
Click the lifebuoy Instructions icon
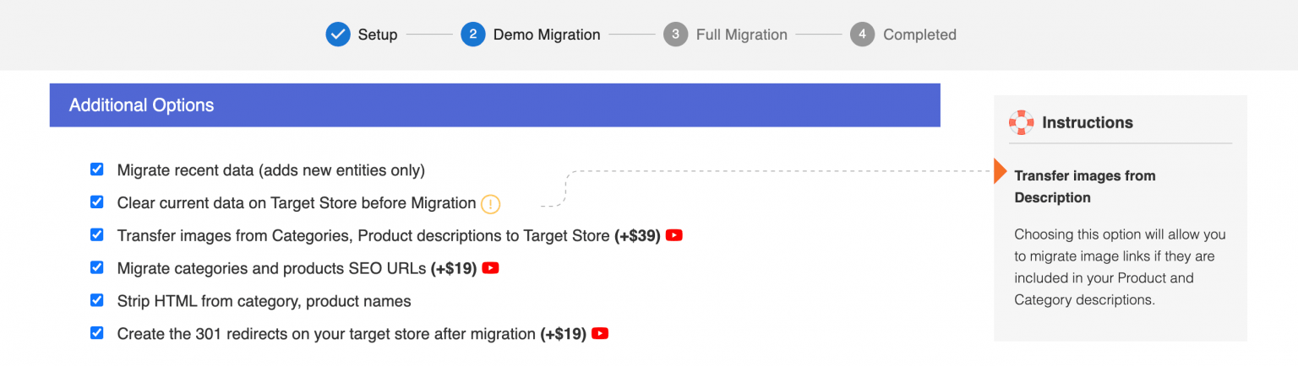(1022, 122)
